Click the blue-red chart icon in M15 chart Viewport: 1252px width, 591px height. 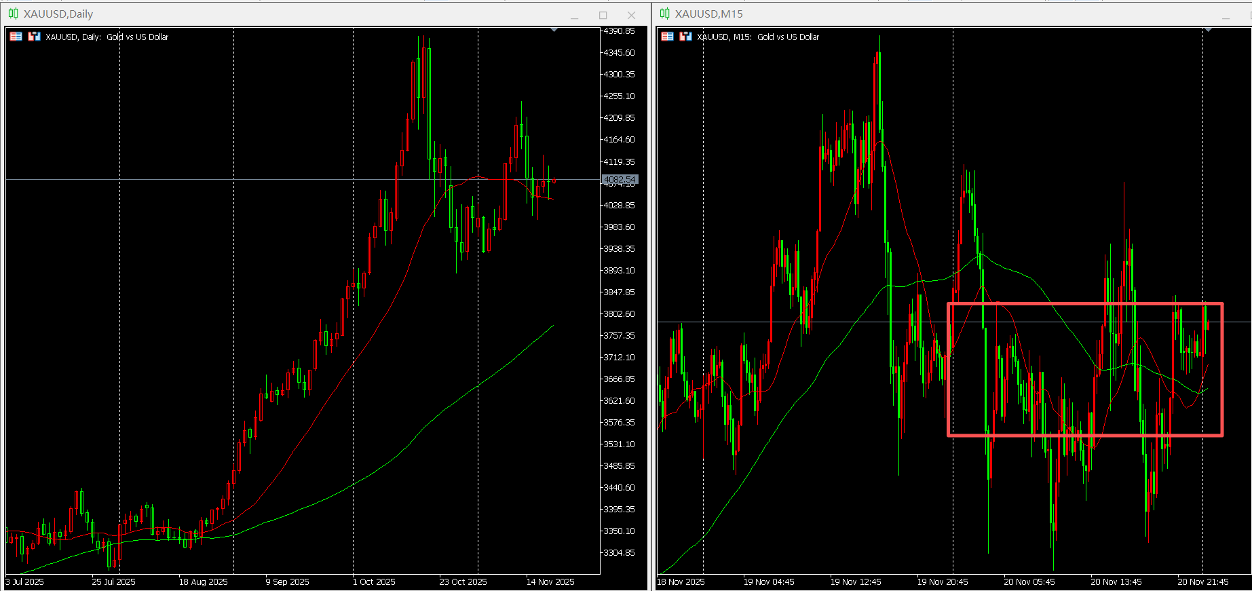pyautogui.click(x=685, y=37)
